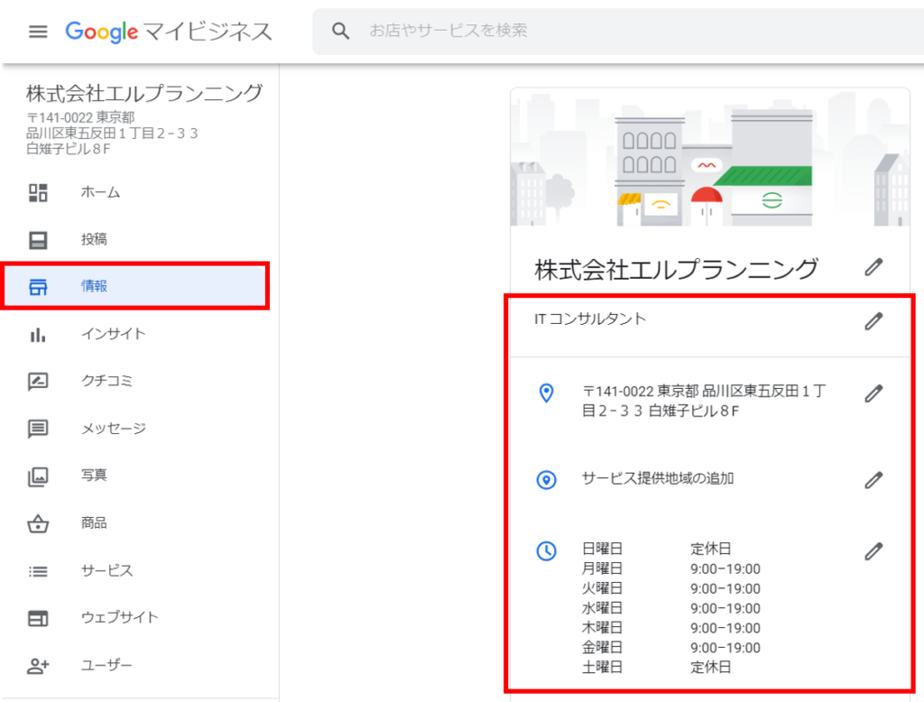Click the business hours clock icon
Image resolution: width=924 pixels, height=702 pixels.
(546, 551)
